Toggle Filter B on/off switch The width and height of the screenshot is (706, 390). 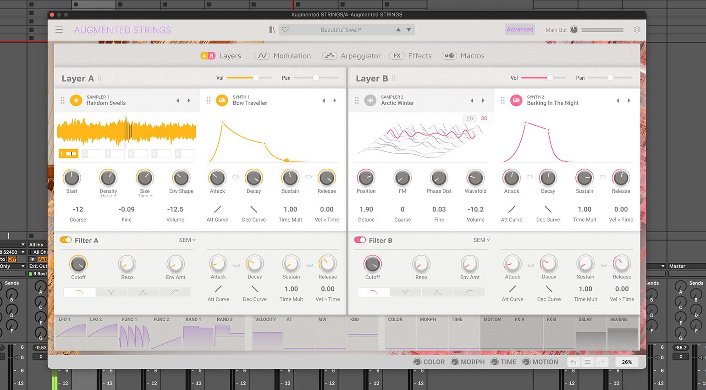[360, 240]
